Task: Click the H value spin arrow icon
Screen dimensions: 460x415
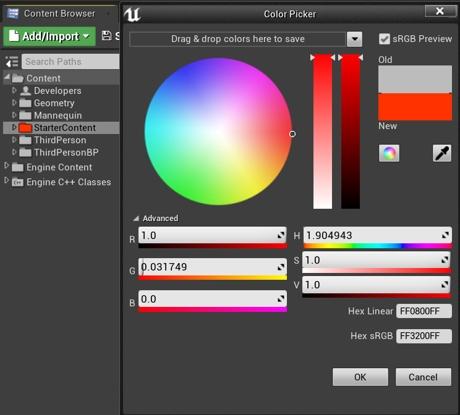Action: pyautogui.click(x=445, y=235)
